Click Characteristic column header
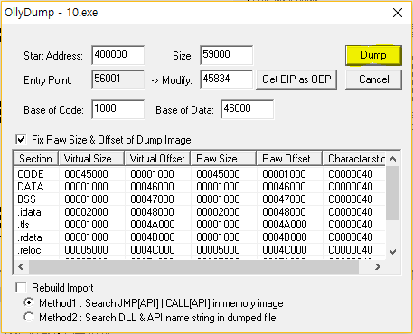413x334 pixels. click(354, 159)
